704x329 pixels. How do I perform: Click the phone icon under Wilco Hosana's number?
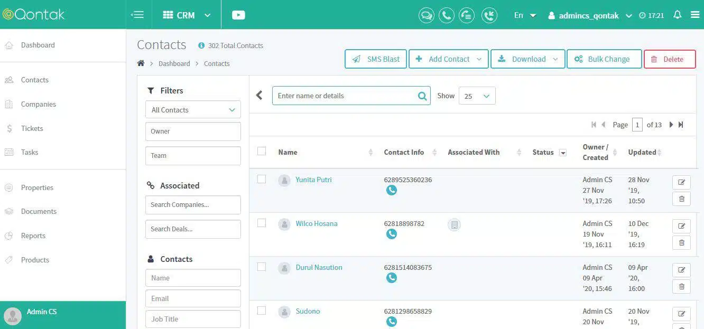tap(392, 234)
